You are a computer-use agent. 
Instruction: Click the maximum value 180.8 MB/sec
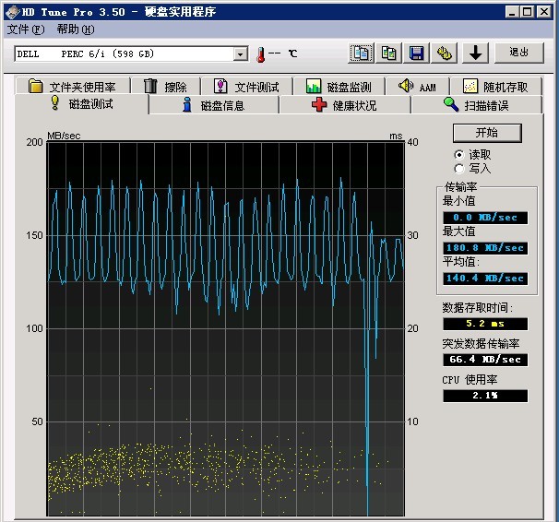pos(485,248)
